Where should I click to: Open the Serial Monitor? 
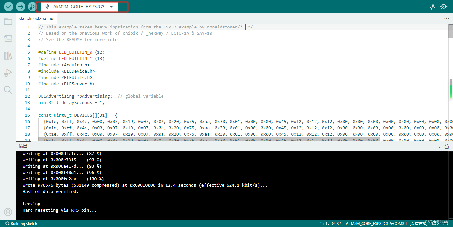[444, 6]
